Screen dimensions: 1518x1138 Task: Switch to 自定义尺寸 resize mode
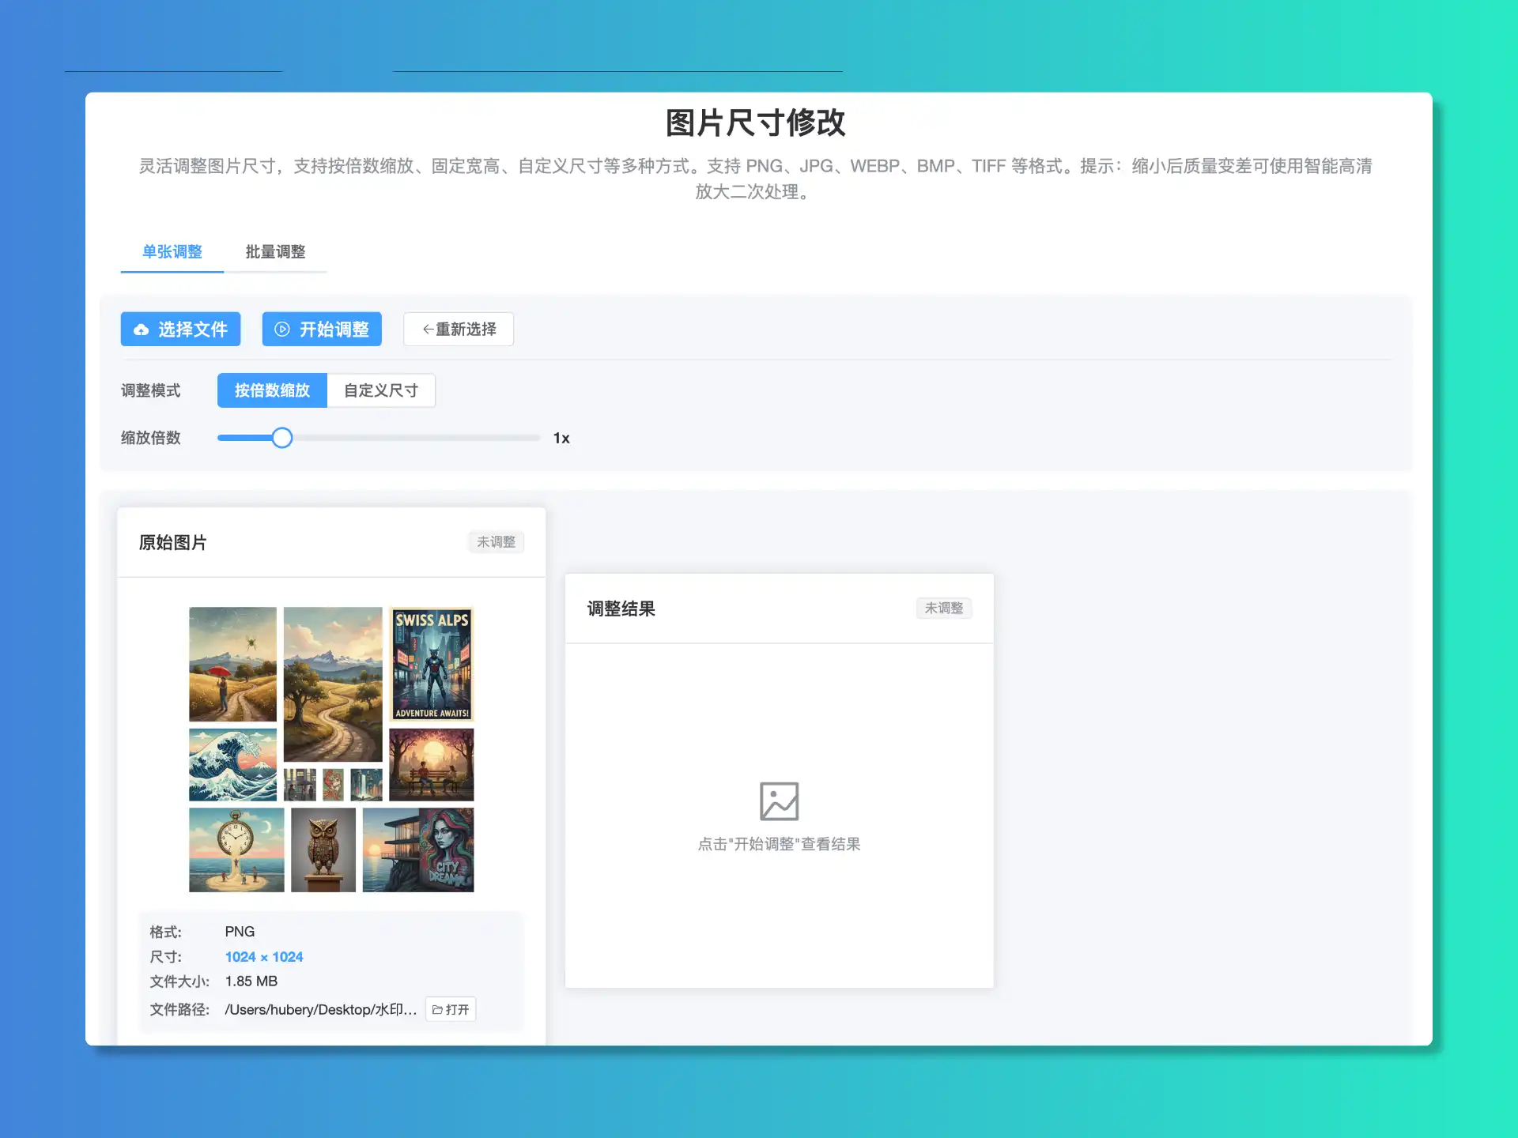point(381,390)
